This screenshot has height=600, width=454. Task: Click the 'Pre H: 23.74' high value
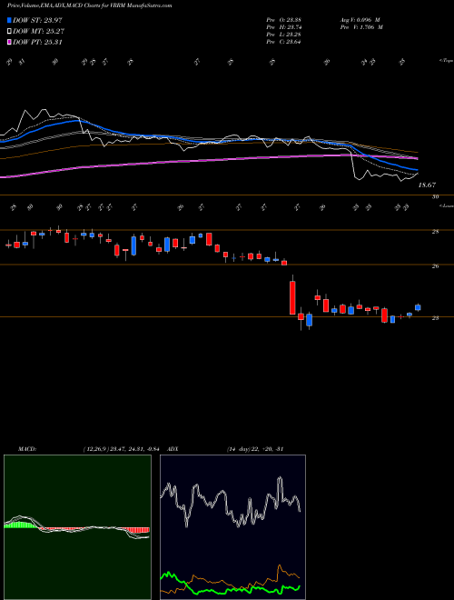[283, 27]
